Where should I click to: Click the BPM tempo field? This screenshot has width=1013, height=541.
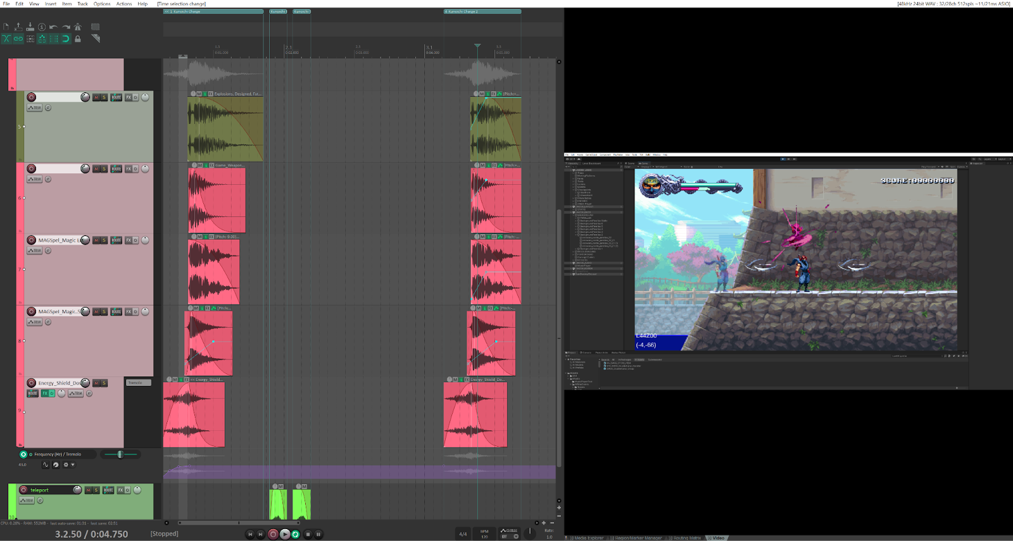coord(484,534)
